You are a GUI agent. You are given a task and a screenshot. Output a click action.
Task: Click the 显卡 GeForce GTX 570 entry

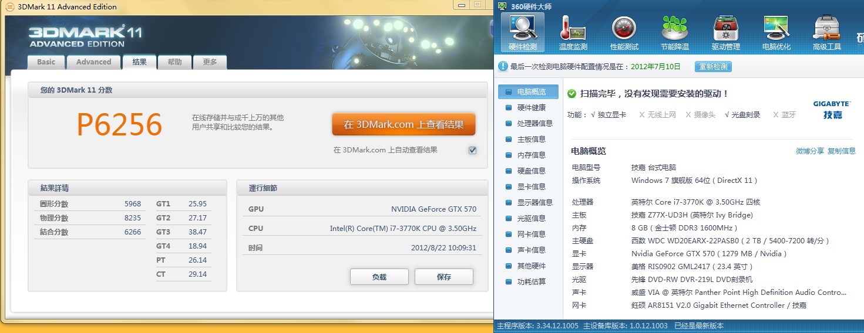point(679,254)
